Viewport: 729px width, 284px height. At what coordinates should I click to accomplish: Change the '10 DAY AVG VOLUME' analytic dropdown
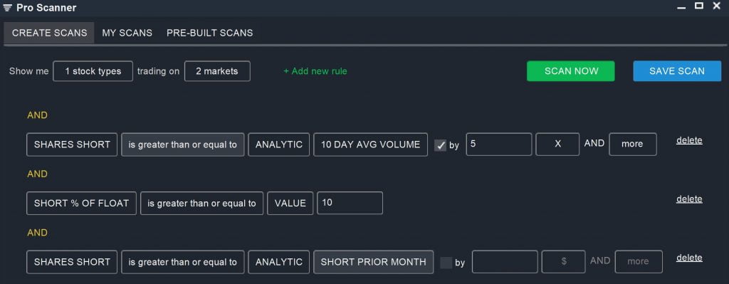370,144
